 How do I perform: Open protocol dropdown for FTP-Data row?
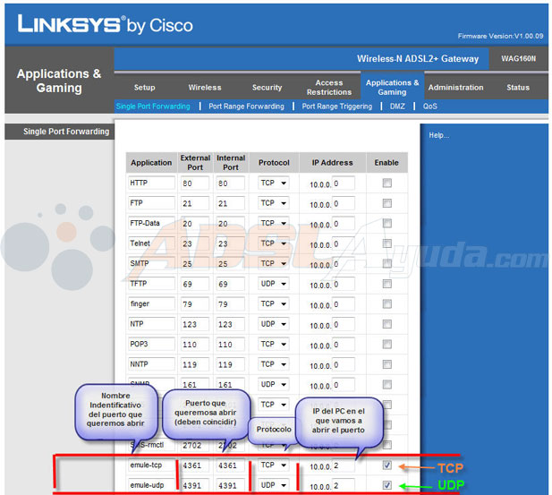tap(273, 224)
